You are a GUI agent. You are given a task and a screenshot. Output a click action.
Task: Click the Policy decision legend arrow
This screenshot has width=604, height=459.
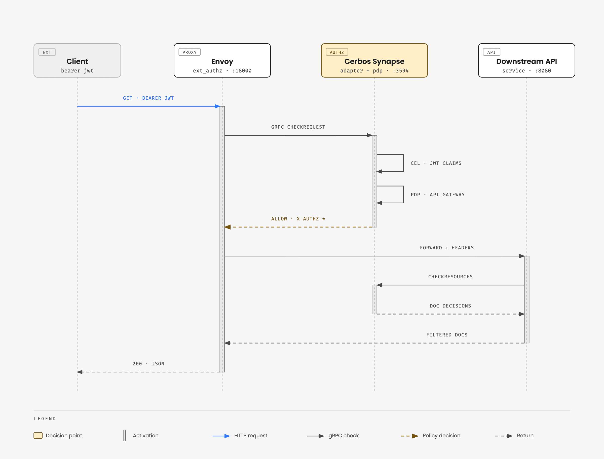[x=410, y=436]
